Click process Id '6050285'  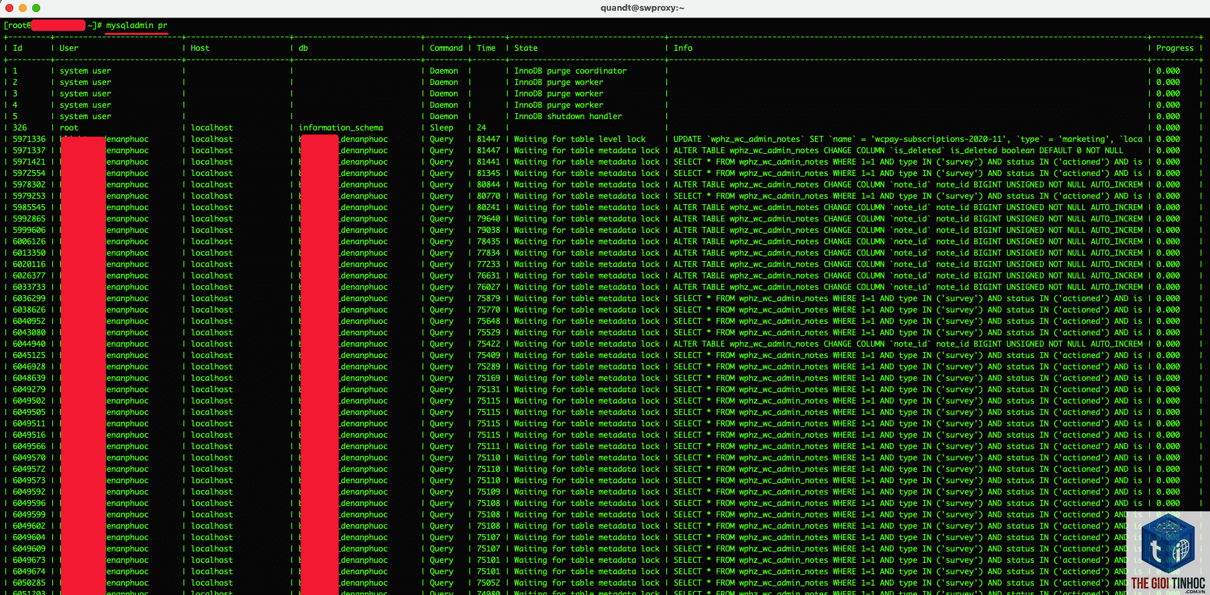pos(29,583)
